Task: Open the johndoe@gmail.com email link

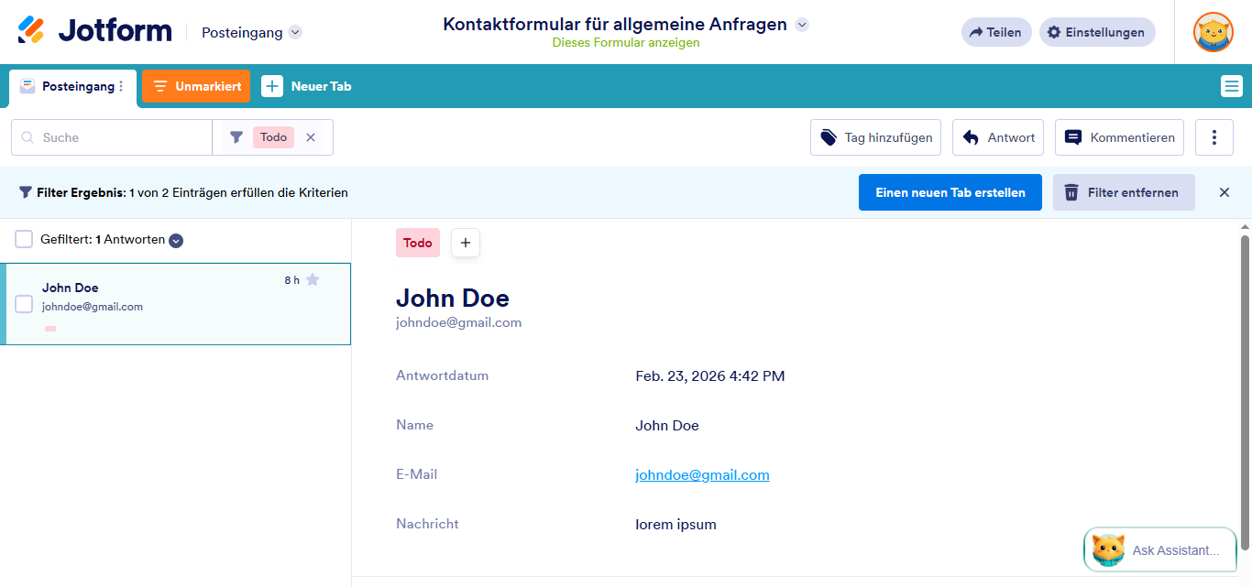Action: click(x=702, y=474)
